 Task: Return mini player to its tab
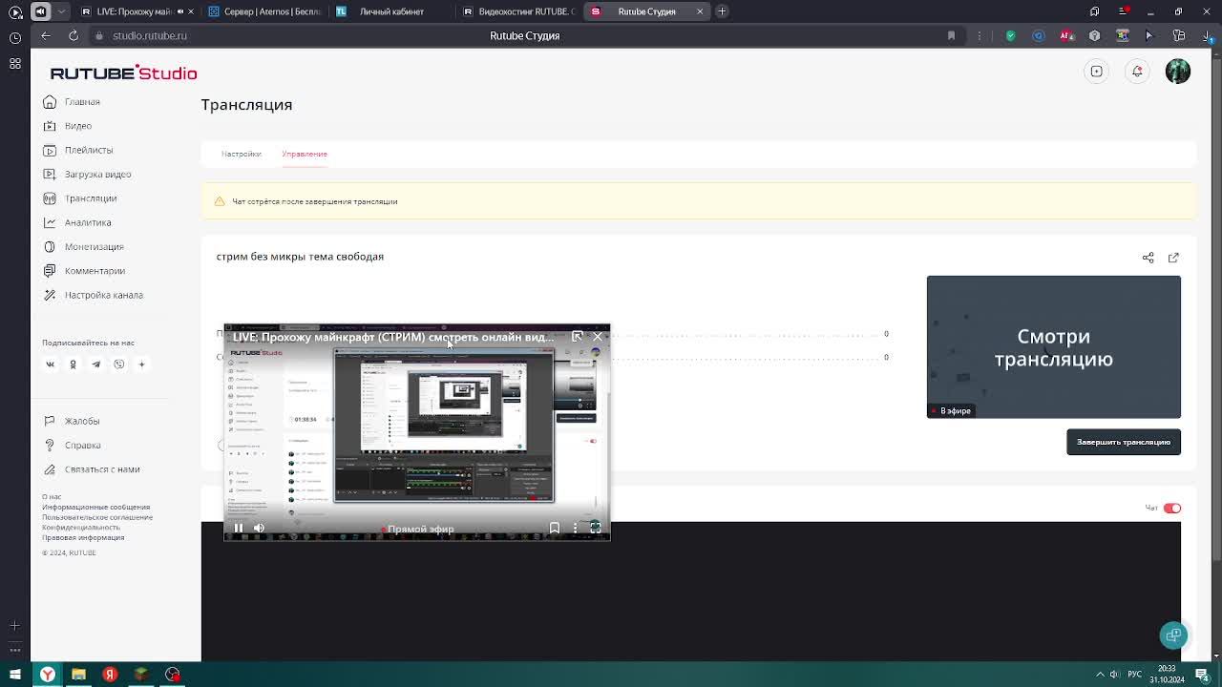578,336
